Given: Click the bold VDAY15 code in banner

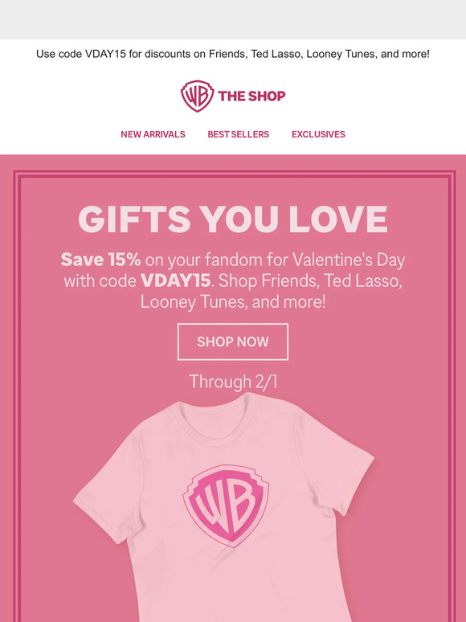Looking at the screenshot, I should click(x=176, y=280).
